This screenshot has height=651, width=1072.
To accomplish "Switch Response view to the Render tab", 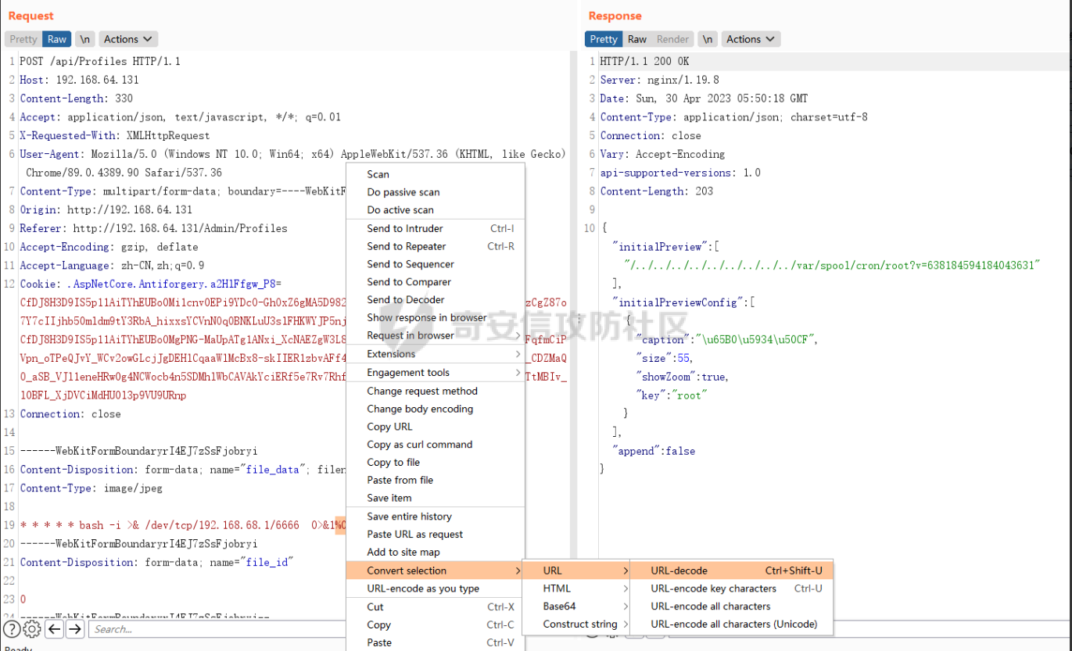I will point(673,39).
